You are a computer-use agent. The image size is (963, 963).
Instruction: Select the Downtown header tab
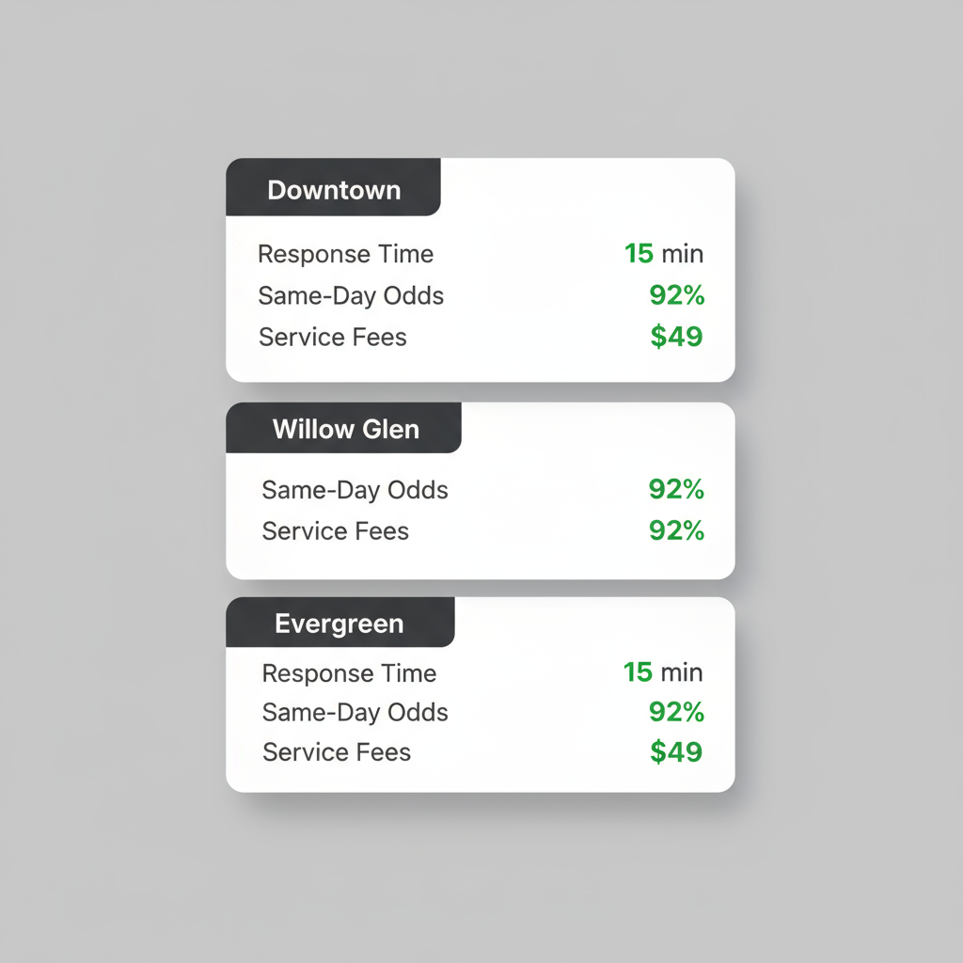pyautogui.click(x=334, y=189)
